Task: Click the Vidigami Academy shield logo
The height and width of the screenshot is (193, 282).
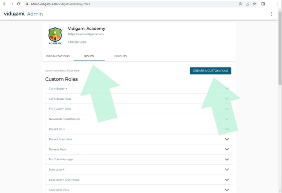Action: (55, 36)
